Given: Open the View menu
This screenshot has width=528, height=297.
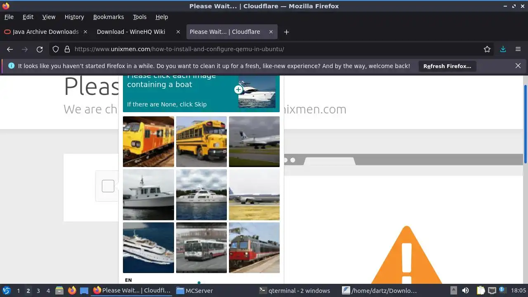Looking at the screenshot, I should (49, 17).
